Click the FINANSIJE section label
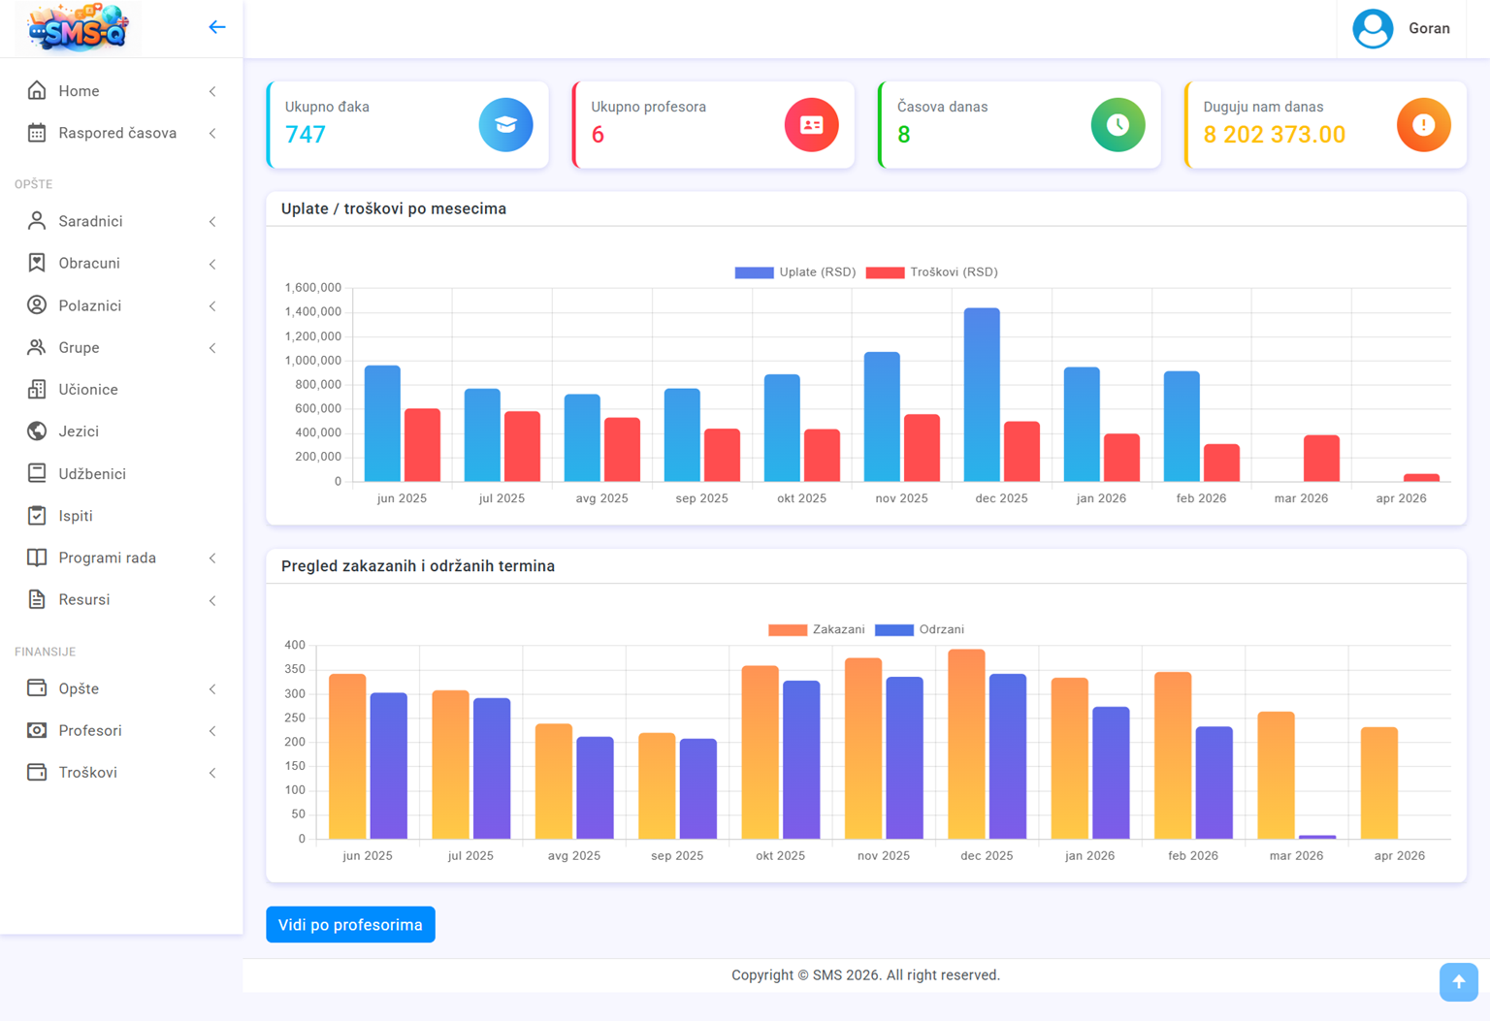Viewport: 1490px width, 1021px height. click(45, 652)
